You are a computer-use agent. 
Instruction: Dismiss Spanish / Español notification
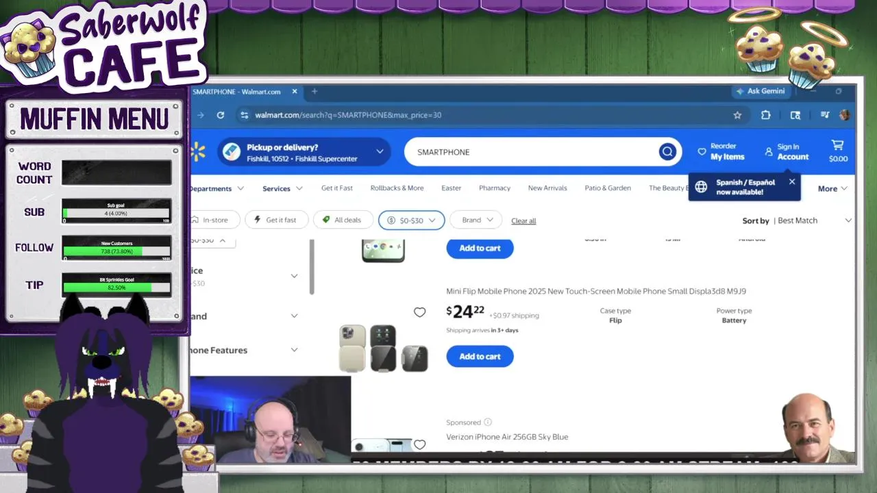click(792, 182)
